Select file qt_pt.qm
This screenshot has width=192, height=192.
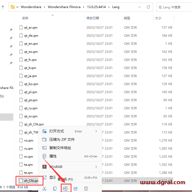(x=31, y=100)
